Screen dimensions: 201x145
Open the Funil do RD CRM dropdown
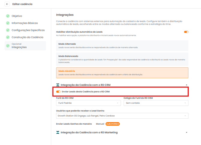pyautogui.click(x=88, y=103)
